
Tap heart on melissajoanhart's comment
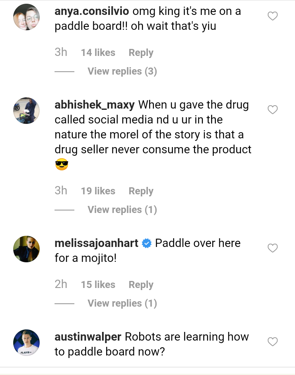pos(272,248)
